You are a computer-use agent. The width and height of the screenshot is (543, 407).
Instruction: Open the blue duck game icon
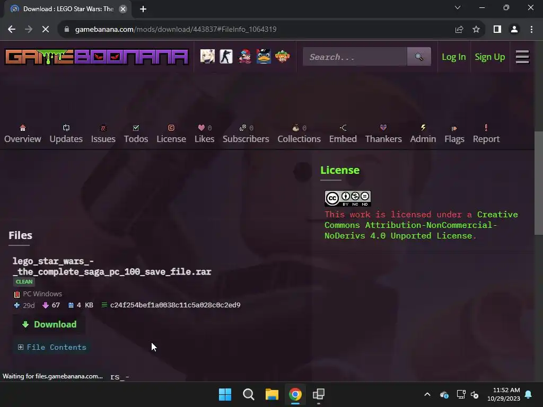(x=264, y=56)
